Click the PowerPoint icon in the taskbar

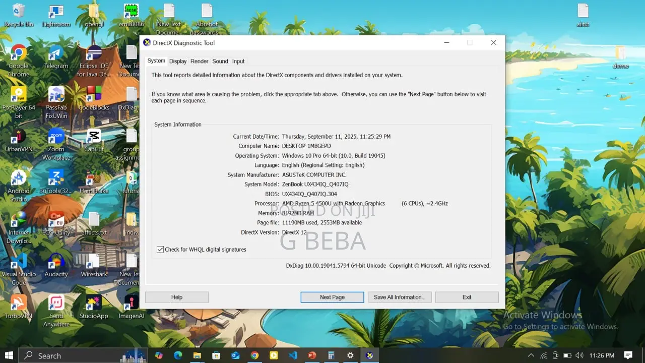(x=312, y=355)
